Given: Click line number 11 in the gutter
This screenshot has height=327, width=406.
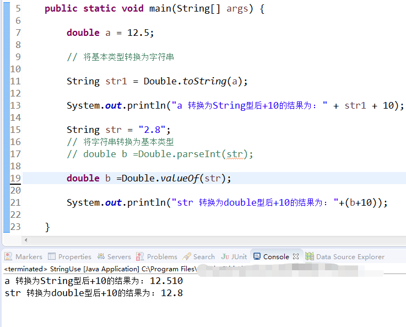Looking at the screenshot, I should pos(15,82).
